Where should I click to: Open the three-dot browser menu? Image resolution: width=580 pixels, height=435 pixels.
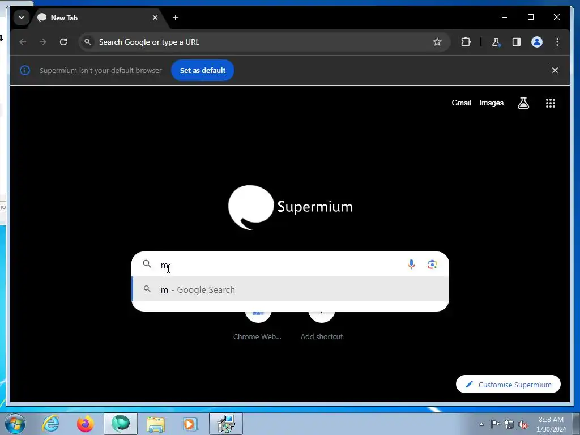pyautogui.click(x=557, y=42)
